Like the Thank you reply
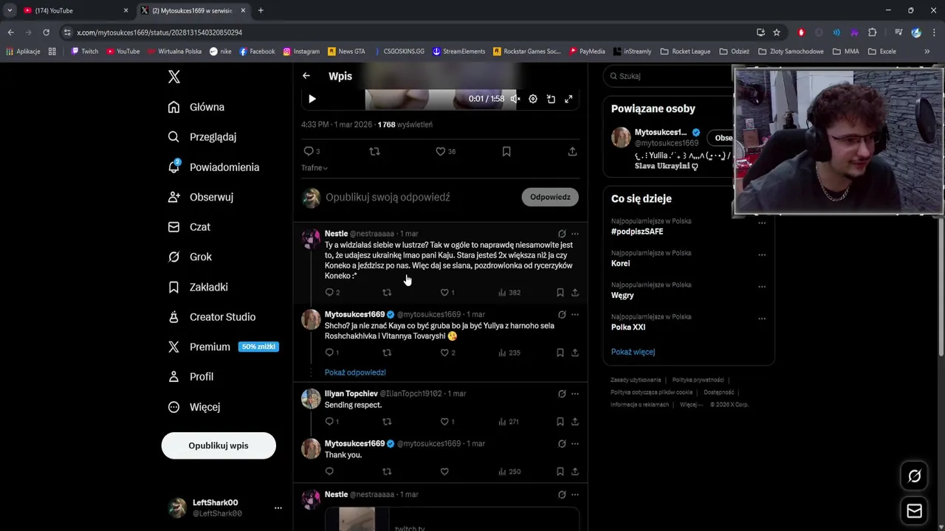This screenshot has height=531, width=945. pyautogui.click(x=444, y=472)
